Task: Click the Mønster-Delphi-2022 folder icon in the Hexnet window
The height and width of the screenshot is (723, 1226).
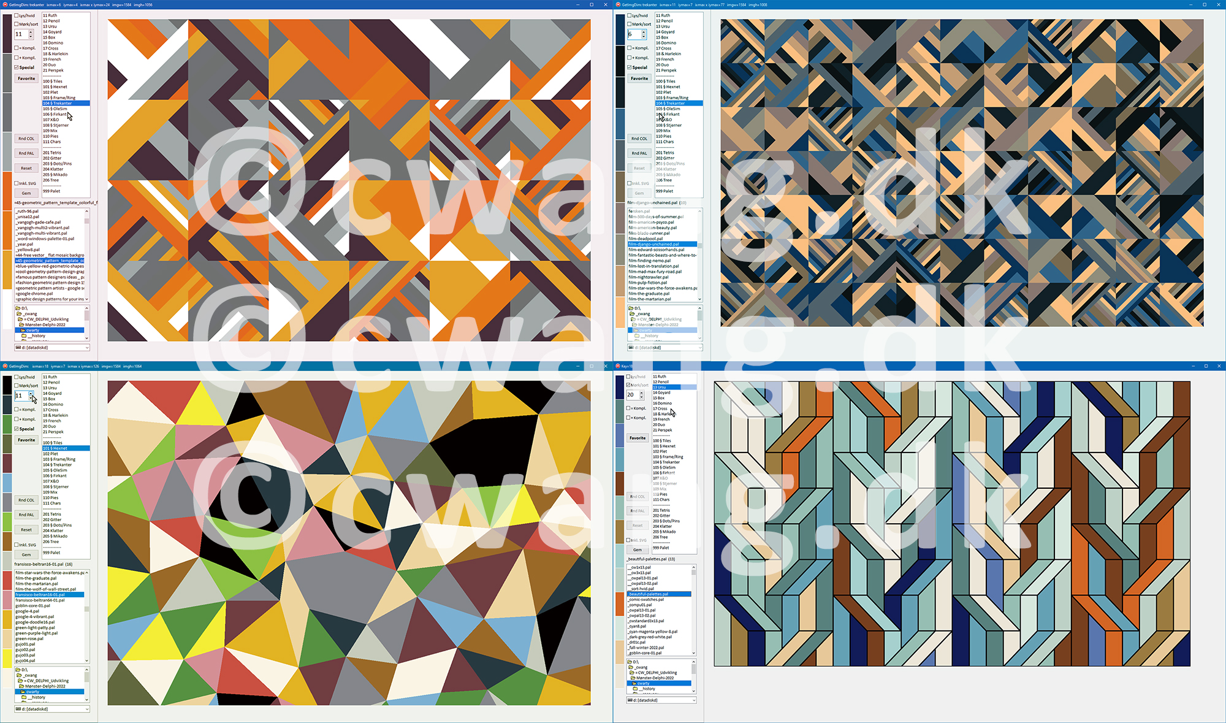Action: point(22,686)
